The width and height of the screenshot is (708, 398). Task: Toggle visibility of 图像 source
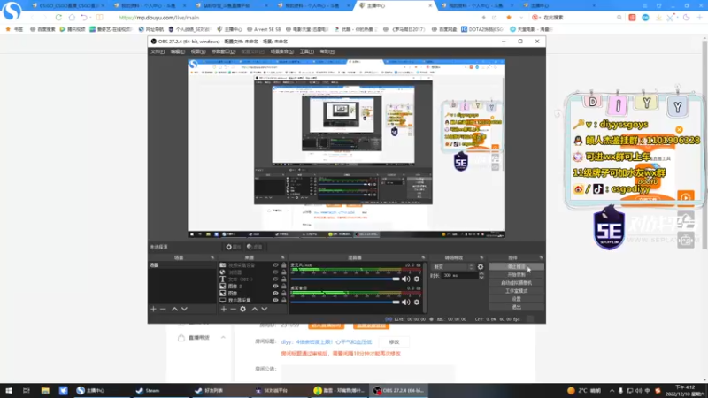click(x=275, y=293)
